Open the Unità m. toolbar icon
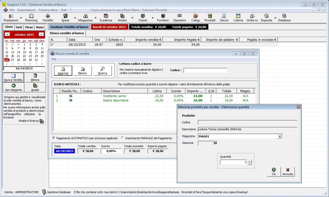 tap(252, 18)
